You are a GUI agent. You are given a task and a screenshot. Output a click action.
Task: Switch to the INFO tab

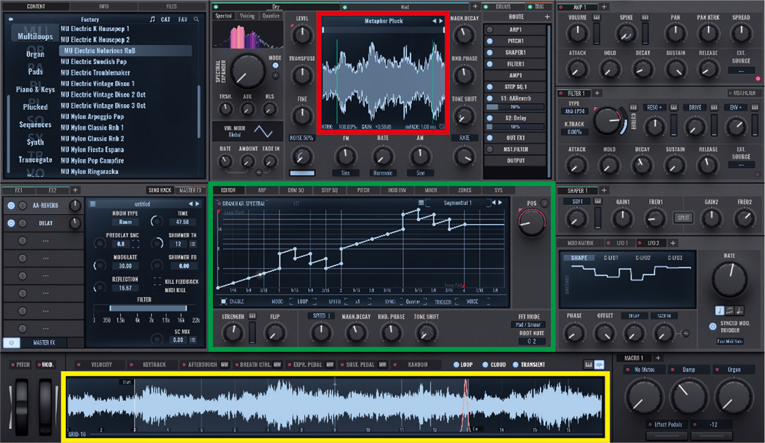pos(103,6)
